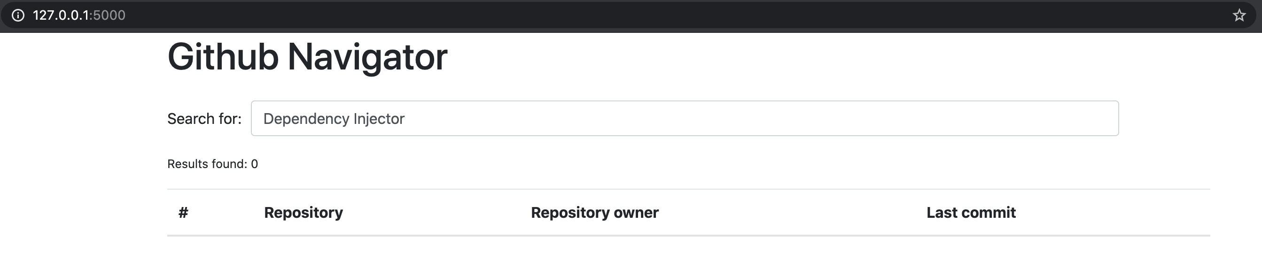Click the Github Navigator heading
The height and width of the screenshot is (276, 1262).
[x=307, y=57]
